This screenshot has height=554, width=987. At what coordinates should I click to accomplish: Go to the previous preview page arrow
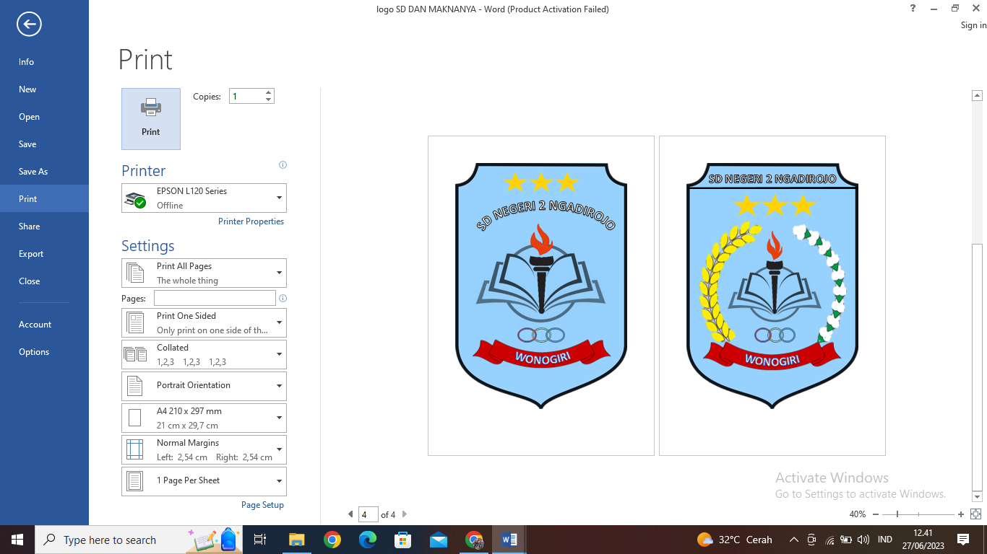(350, 514)
